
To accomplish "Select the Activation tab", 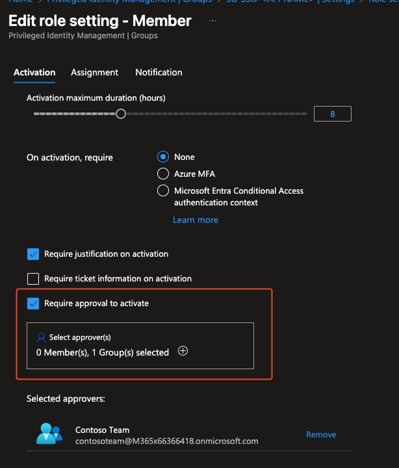I will [34, 72].
